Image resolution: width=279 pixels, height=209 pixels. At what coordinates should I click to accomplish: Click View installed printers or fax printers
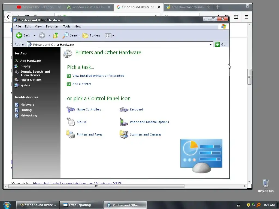pyautogui.click(x=98, y=76)
